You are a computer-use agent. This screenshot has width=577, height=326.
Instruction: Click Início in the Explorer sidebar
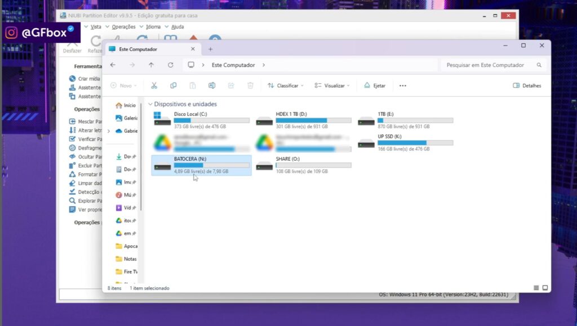[126, 105]
